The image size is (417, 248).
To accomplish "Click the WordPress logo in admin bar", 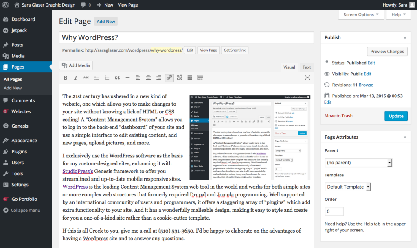I will 6,5.
